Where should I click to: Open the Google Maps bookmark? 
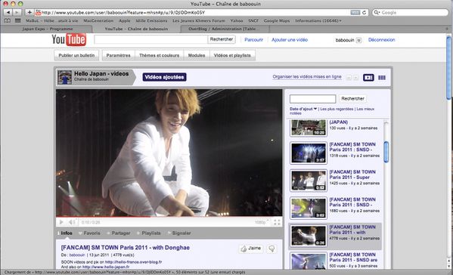point(277,20)
